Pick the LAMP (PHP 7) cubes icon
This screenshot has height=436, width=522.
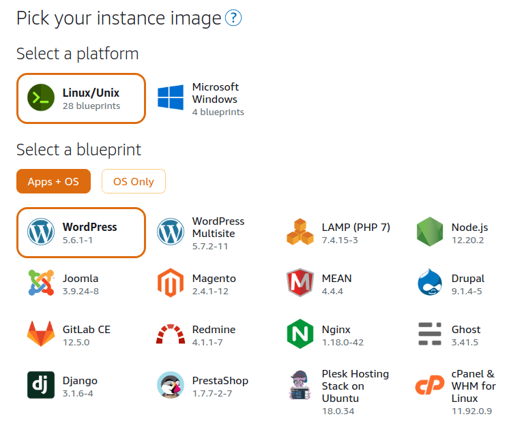(300, 232)
